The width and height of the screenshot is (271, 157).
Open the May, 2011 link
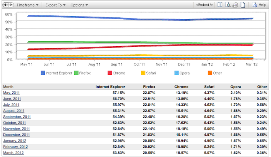tap(11, 93)
